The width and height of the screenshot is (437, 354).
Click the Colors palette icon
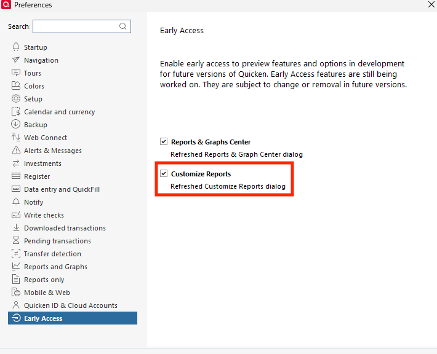click(x=16, y=85)
